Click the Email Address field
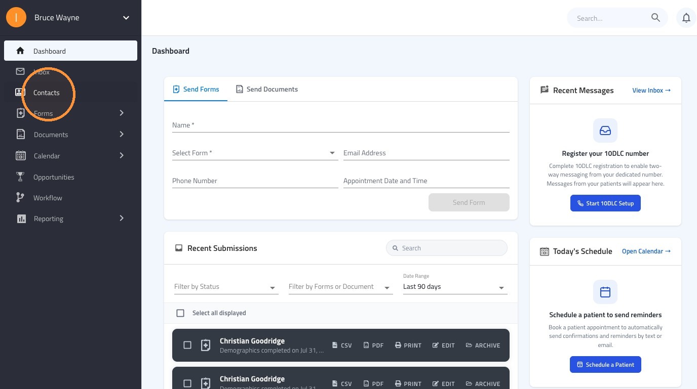This screenshot has width=697, height=389. pyautogui.click(x=426, y=153)
